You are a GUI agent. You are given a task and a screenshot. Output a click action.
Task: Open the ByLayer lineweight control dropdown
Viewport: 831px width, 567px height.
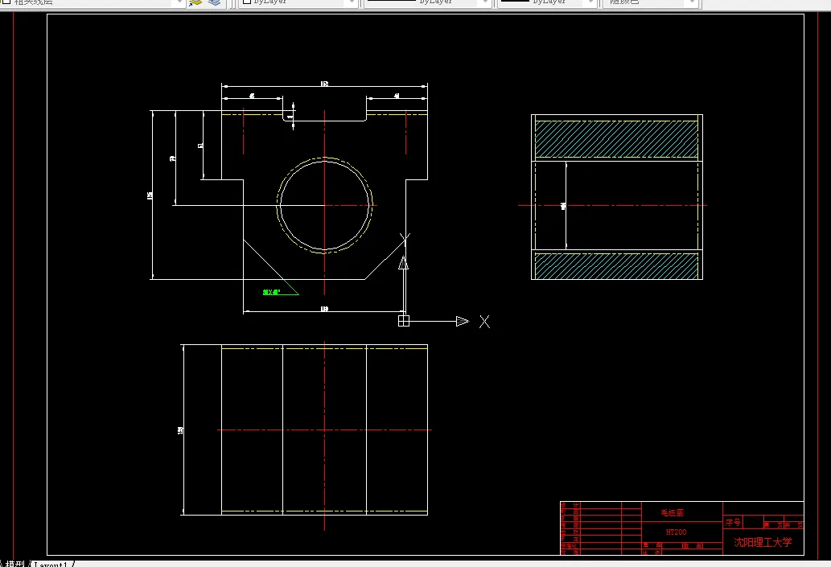590,2
